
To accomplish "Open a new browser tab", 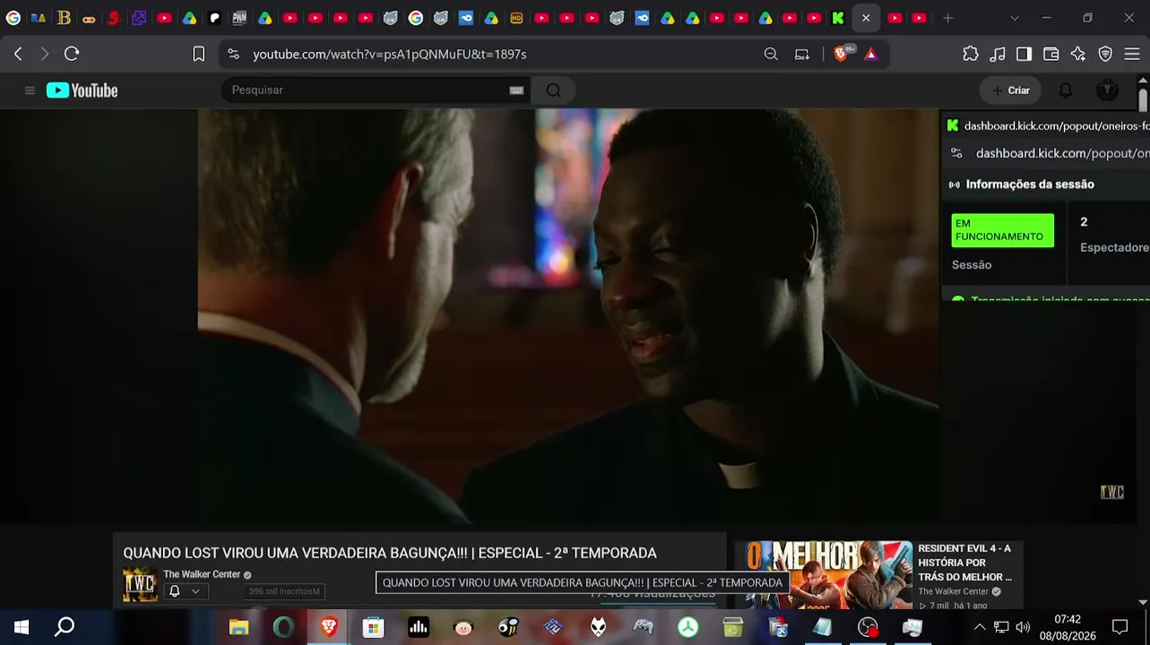I will 948,18.
